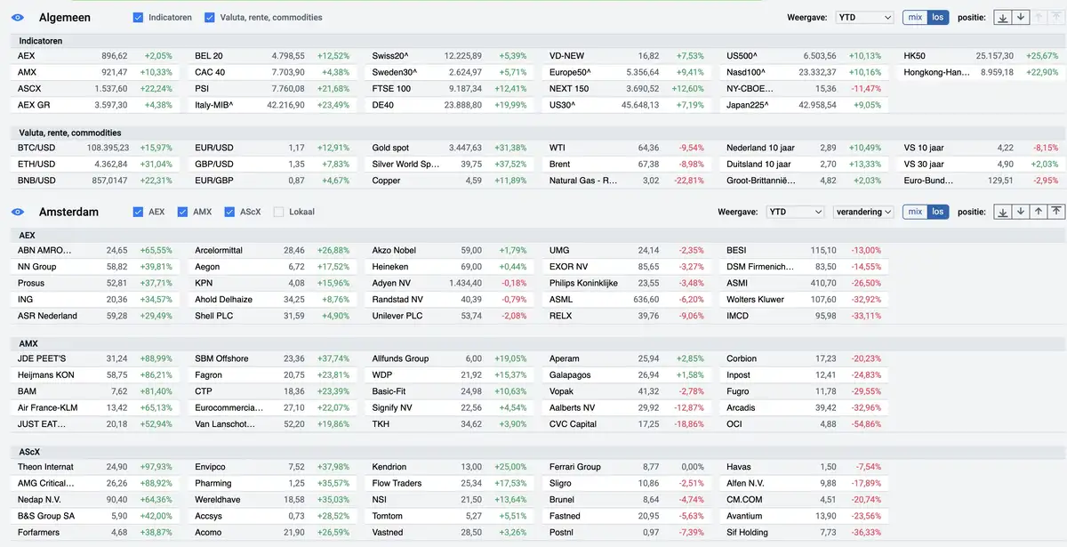Move Amsterdam section one position down
The height and width of the screenshot is (547, 1067).
click(1021, 212)
